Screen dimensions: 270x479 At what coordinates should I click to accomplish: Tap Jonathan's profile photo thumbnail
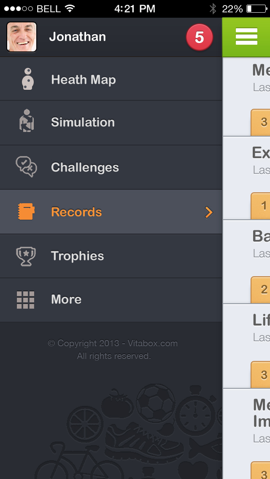(x=22, y=37)
